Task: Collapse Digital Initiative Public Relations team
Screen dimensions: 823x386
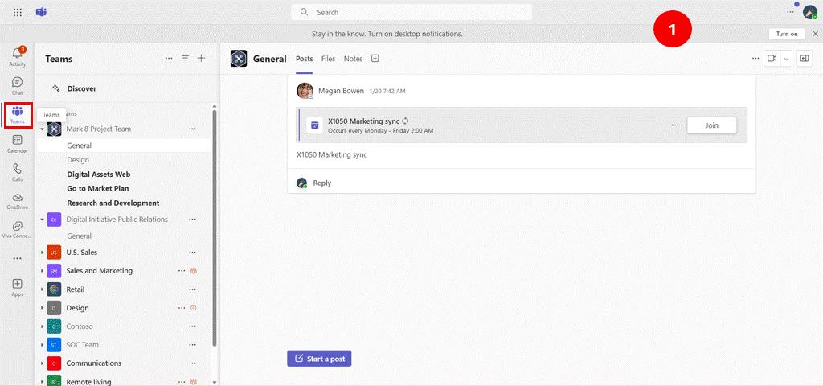Action: [42, 220]
